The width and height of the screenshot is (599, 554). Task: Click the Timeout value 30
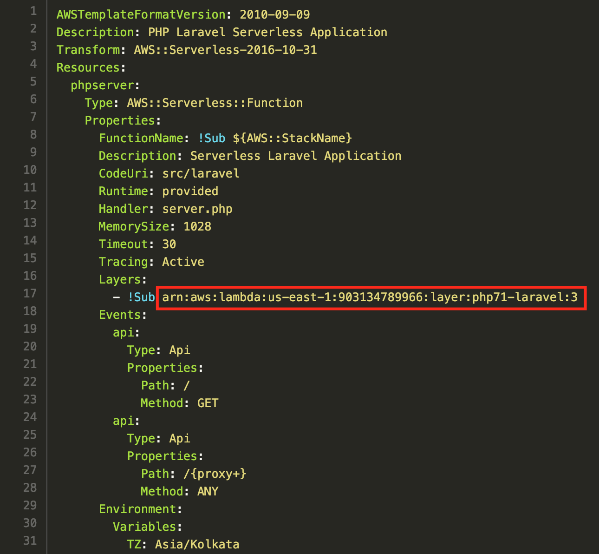[169, 244]
